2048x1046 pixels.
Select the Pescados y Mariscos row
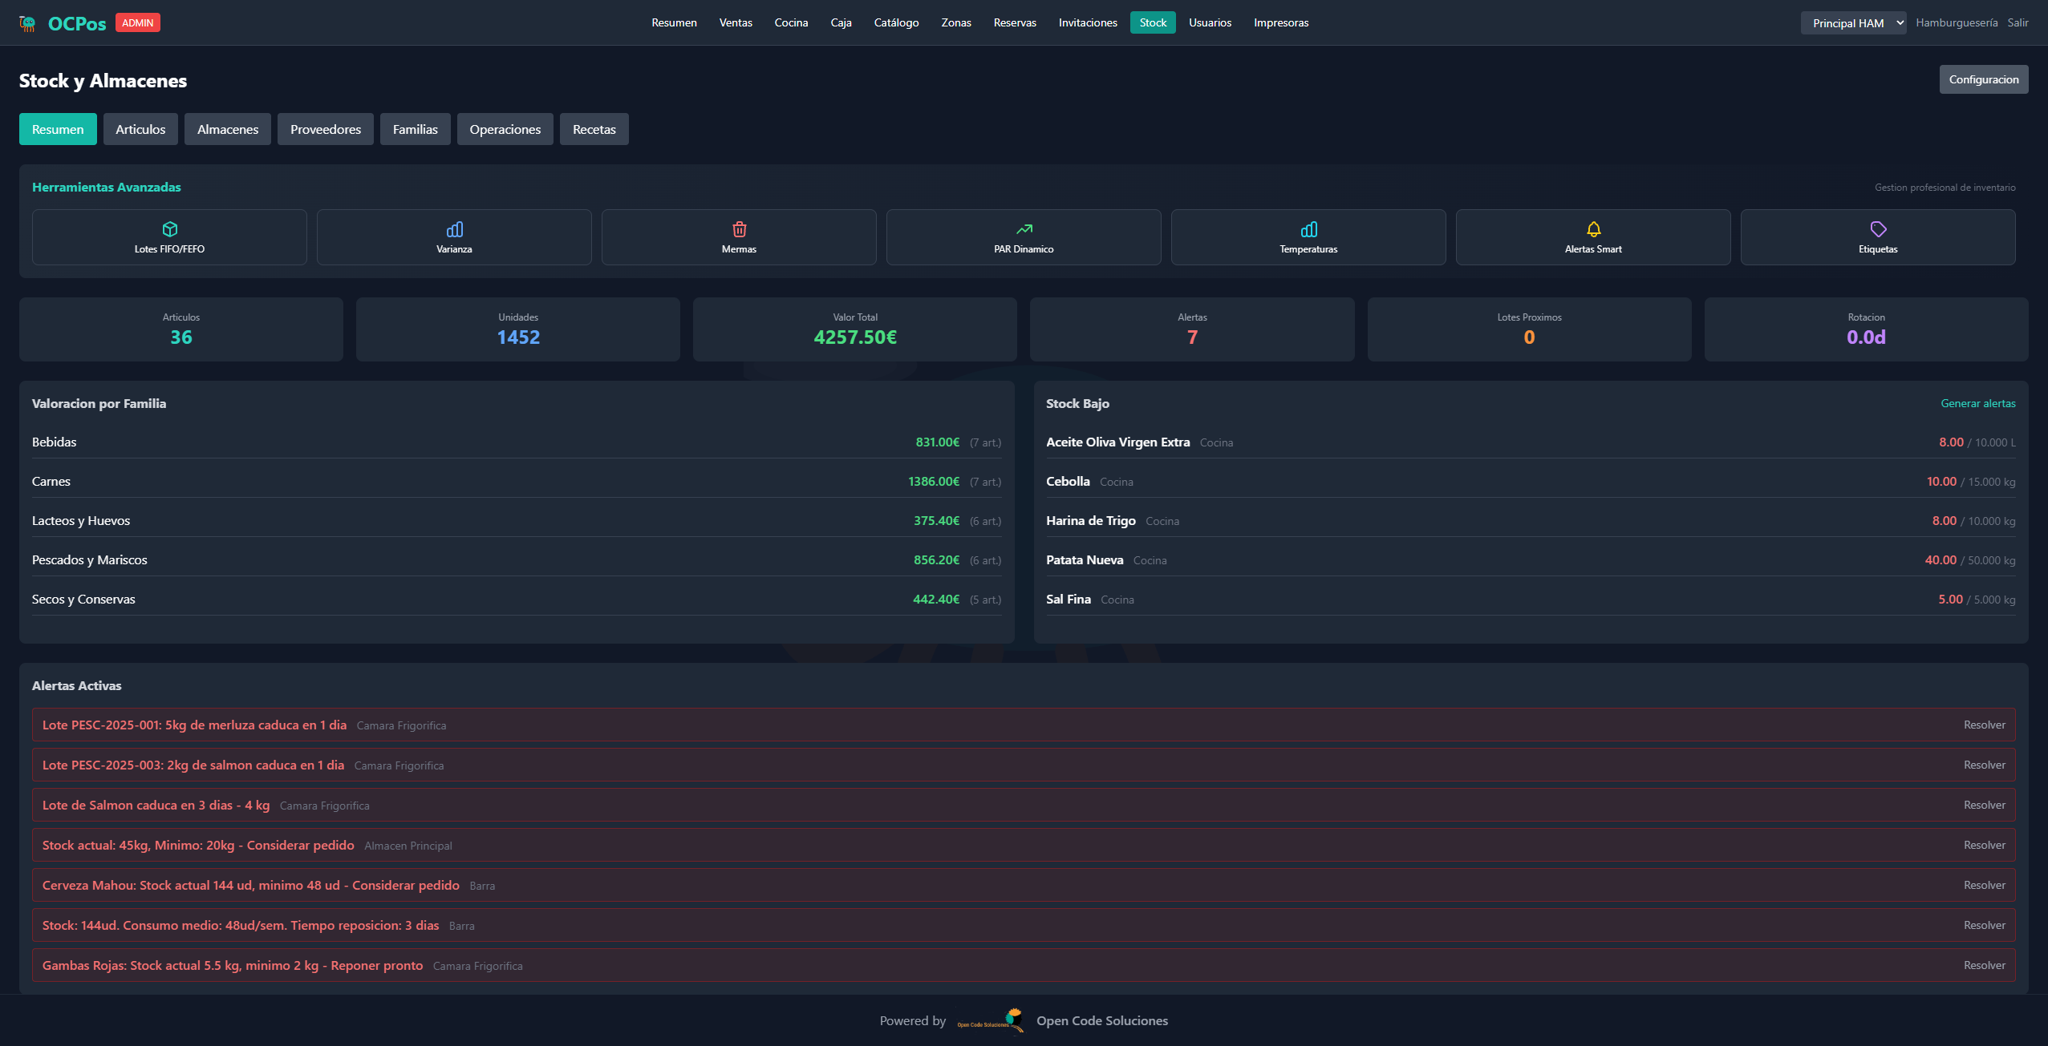click(517, 560)
